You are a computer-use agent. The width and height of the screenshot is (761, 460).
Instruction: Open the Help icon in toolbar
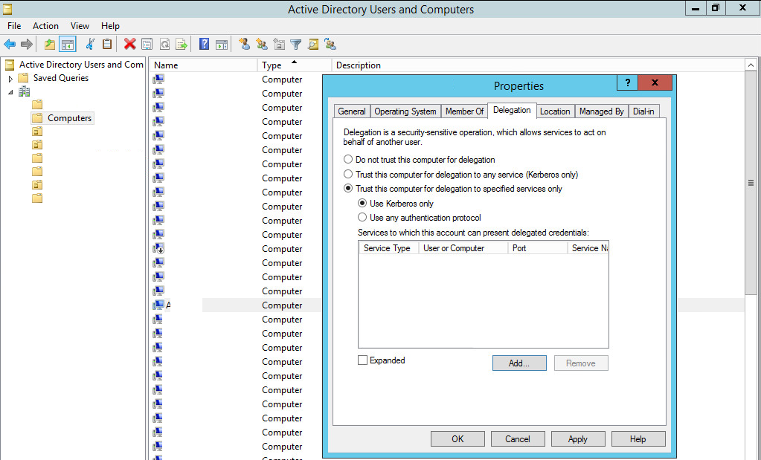(204, 45)
